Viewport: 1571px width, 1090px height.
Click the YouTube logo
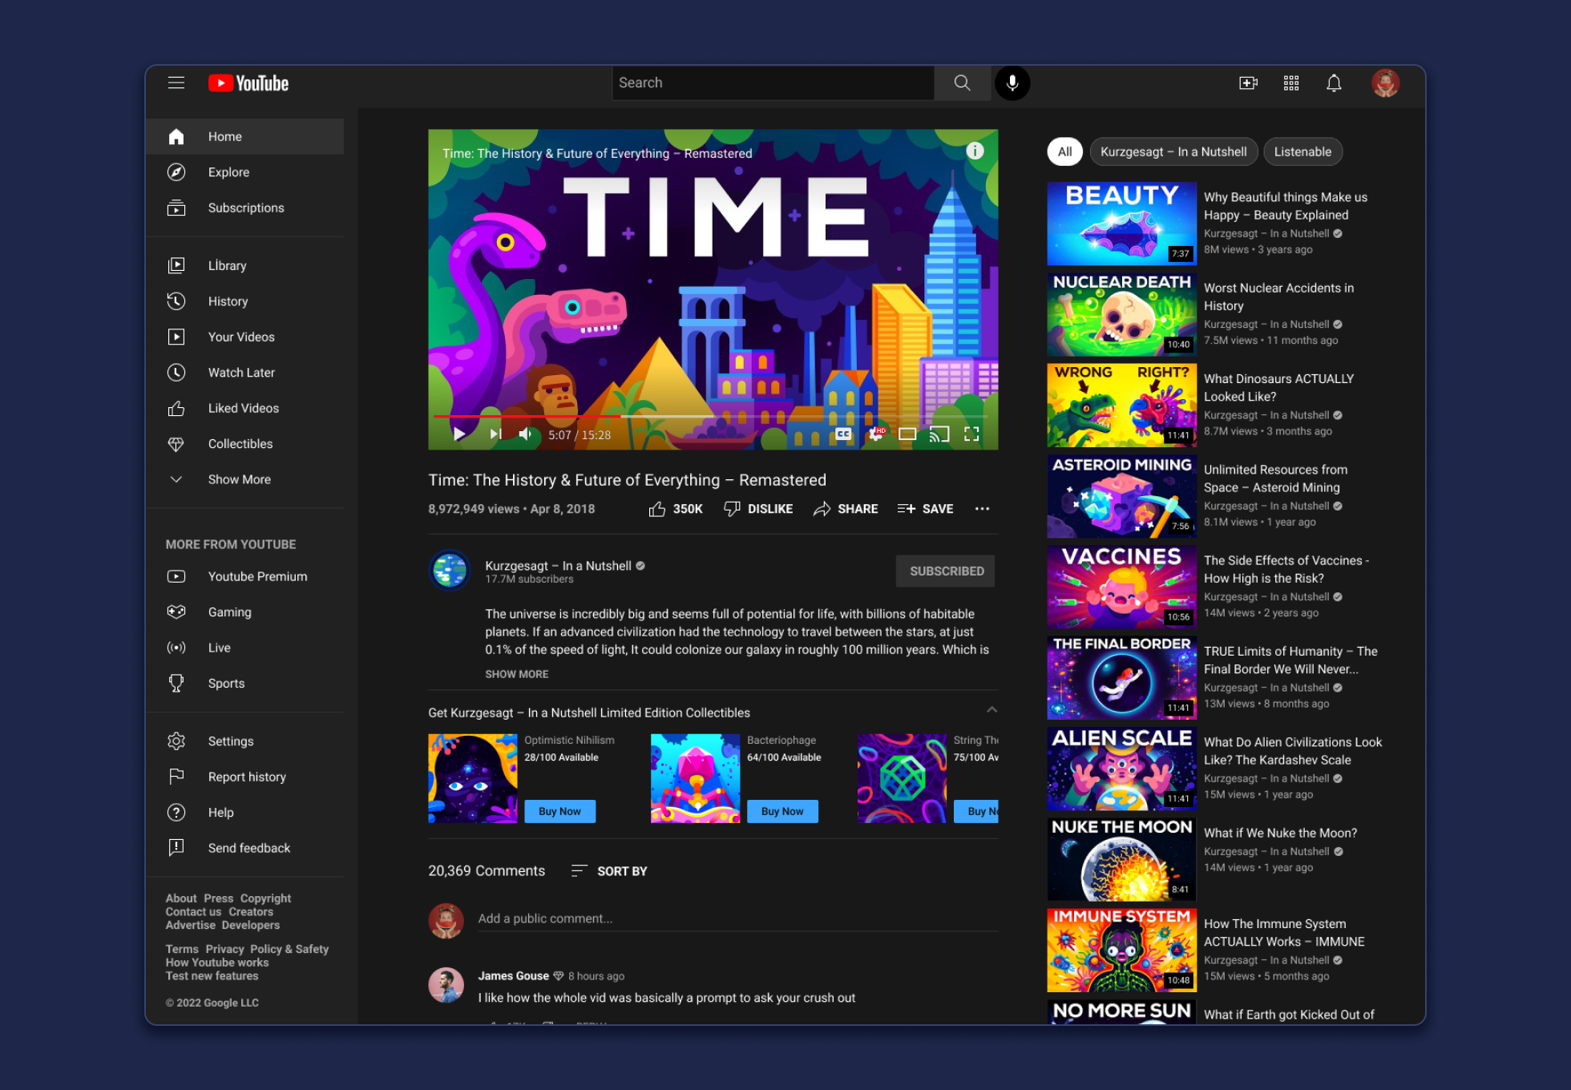click(248, 83)
